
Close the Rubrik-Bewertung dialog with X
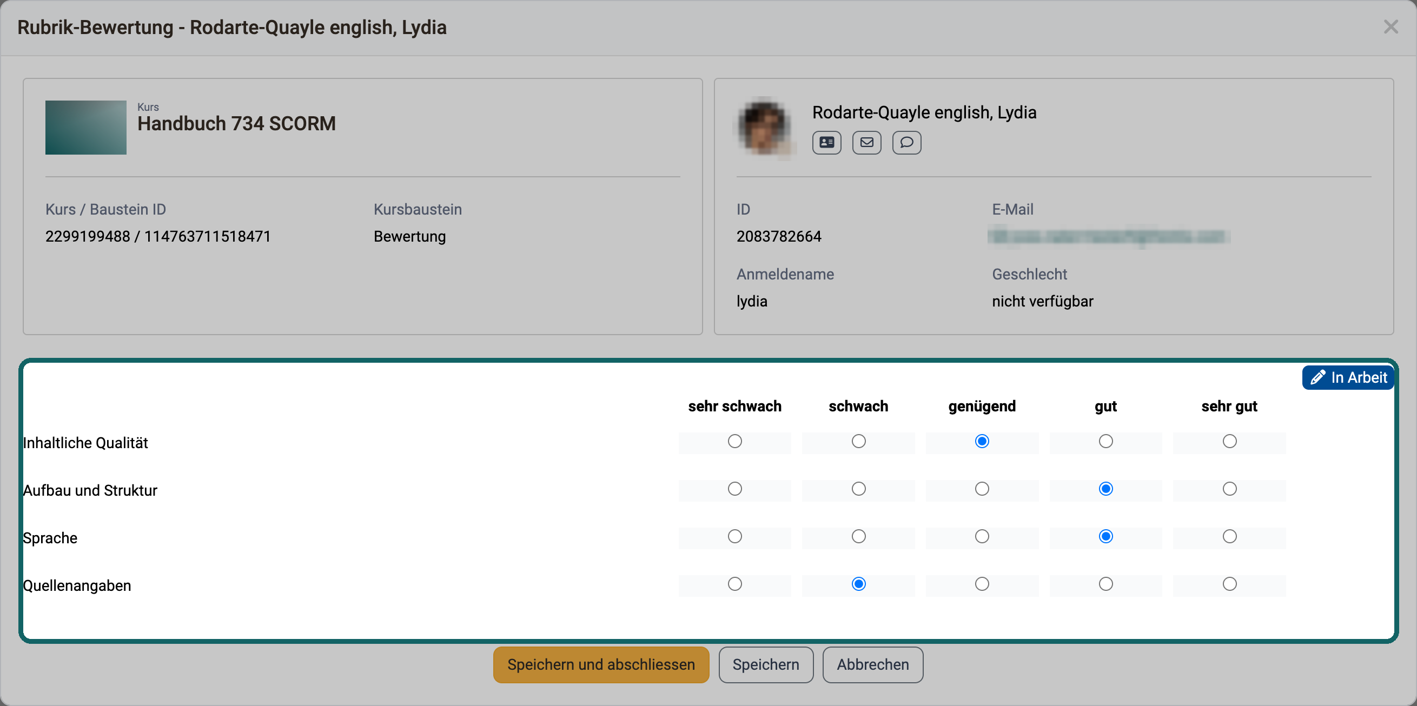(x=1390, y=27)
